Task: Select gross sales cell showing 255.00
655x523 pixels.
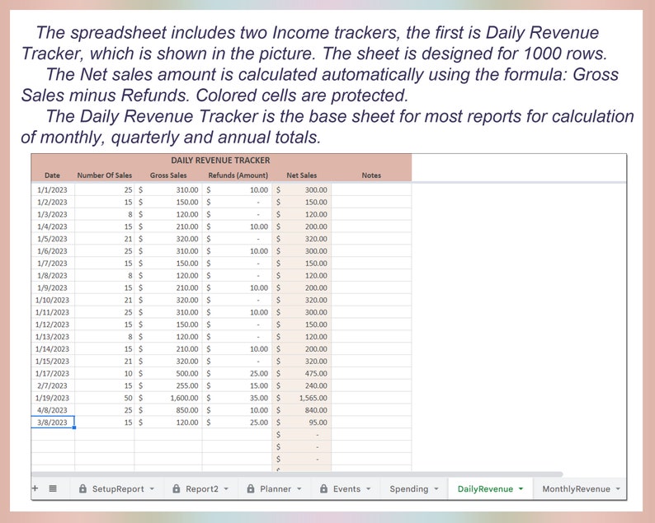Action: (168, 385)
